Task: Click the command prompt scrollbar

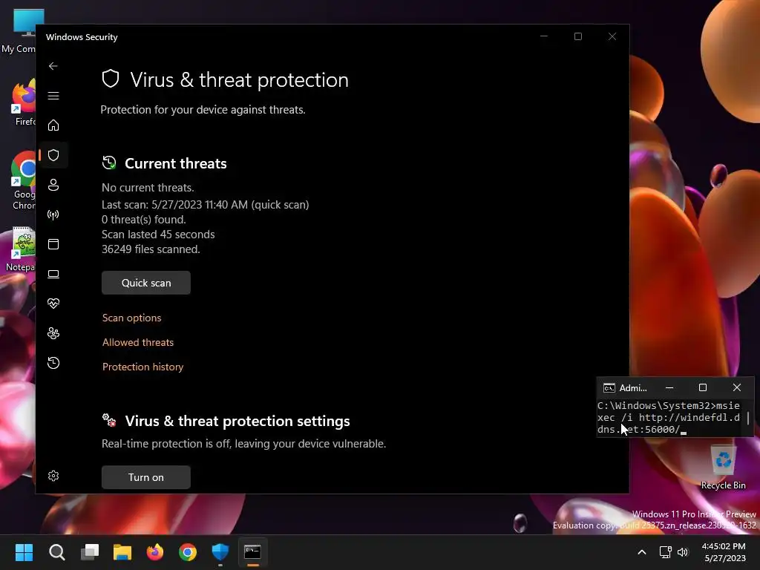Action: tap(748, 418)
